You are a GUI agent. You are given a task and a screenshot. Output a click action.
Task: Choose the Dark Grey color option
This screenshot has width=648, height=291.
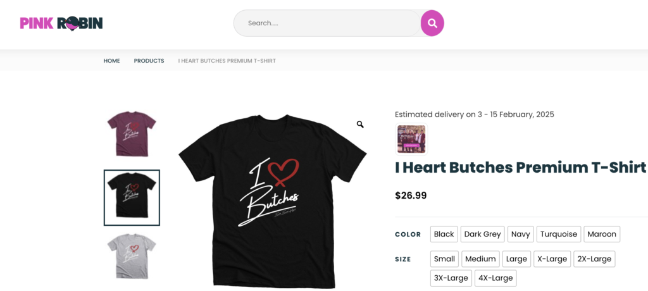click(x=482, y=234)
